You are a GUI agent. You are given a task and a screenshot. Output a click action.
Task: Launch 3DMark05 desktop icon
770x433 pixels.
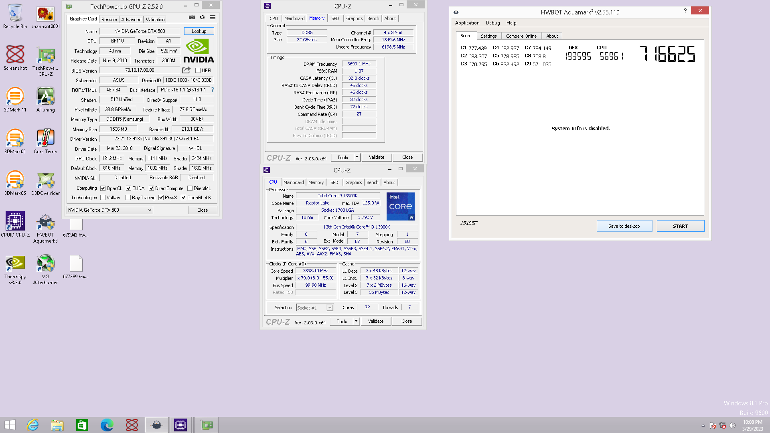point(15,141)
